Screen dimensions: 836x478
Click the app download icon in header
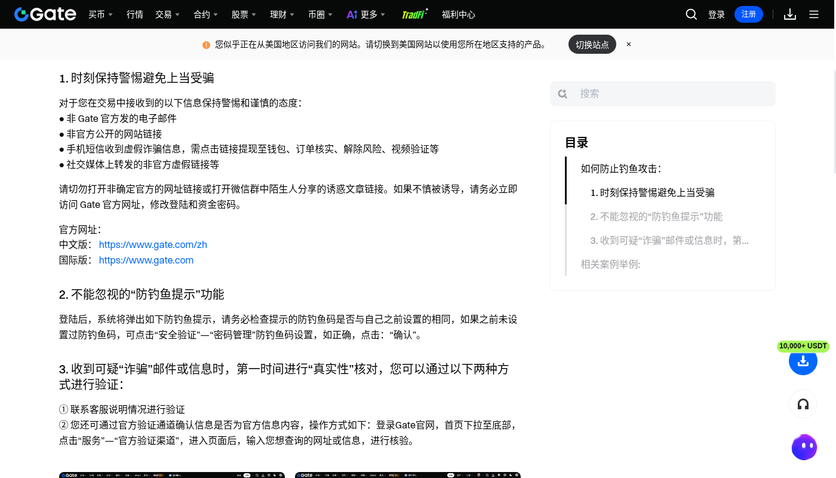[790, 14]
